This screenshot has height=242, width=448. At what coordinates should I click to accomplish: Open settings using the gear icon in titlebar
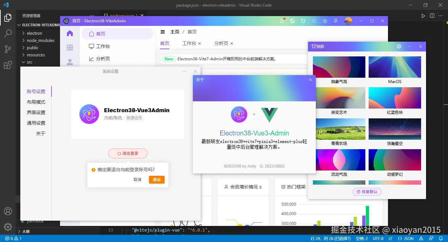click(x=325, y=21)
